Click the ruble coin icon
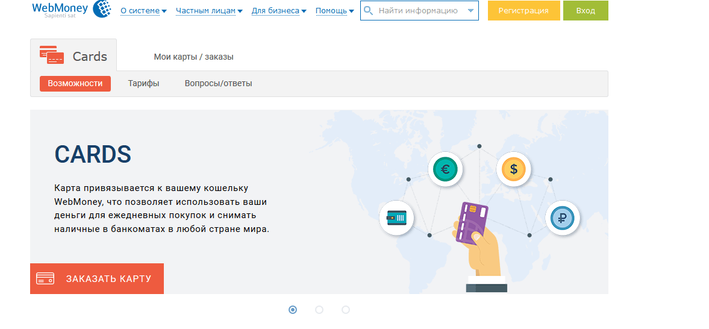709x329 pixels. (x=563, y=219)
